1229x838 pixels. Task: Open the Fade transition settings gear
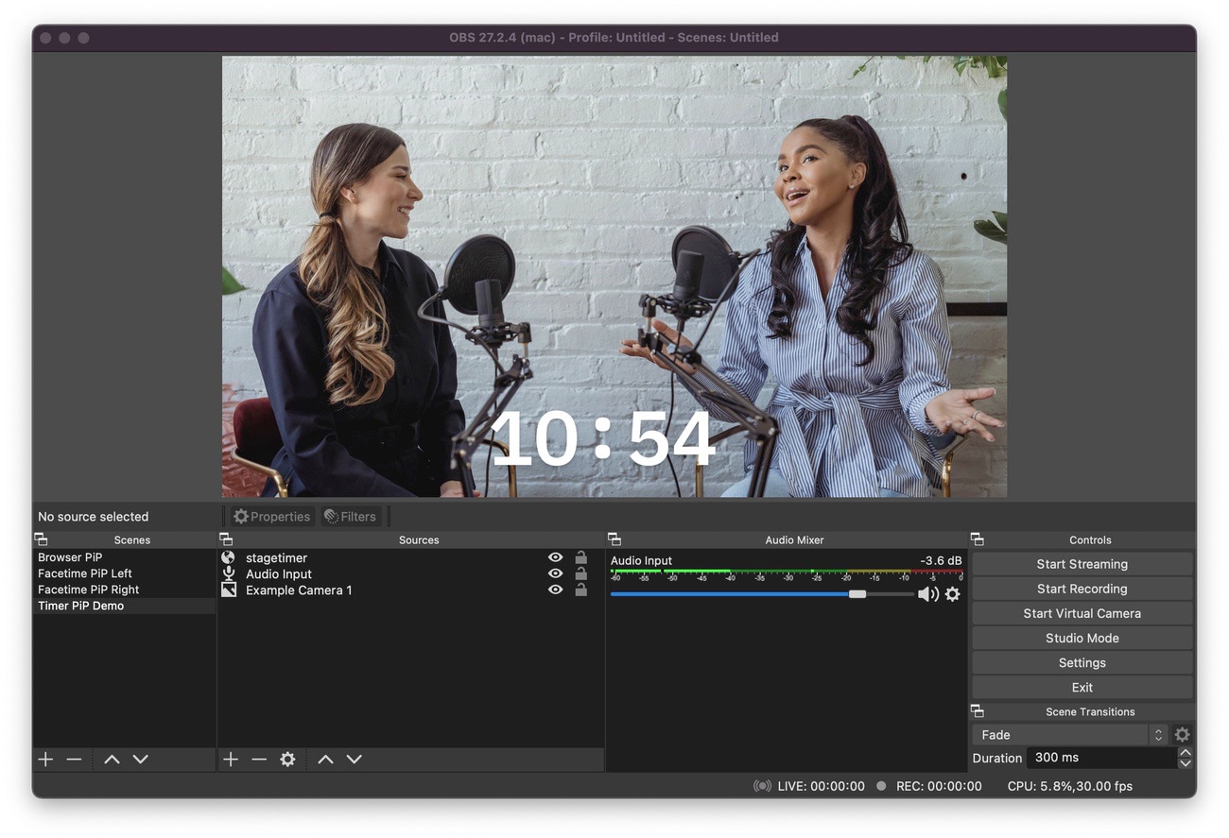coord(1182,734)
